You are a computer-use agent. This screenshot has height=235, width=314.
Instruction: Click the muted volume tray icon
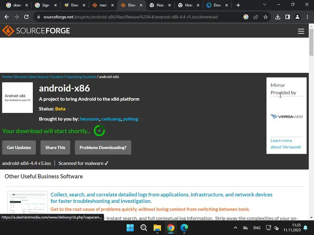[x=276, y=228]
